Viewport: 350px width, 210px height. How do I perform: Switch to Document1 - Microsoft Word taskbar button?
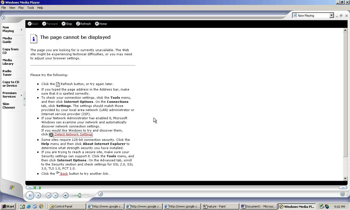tap(258, 206)
